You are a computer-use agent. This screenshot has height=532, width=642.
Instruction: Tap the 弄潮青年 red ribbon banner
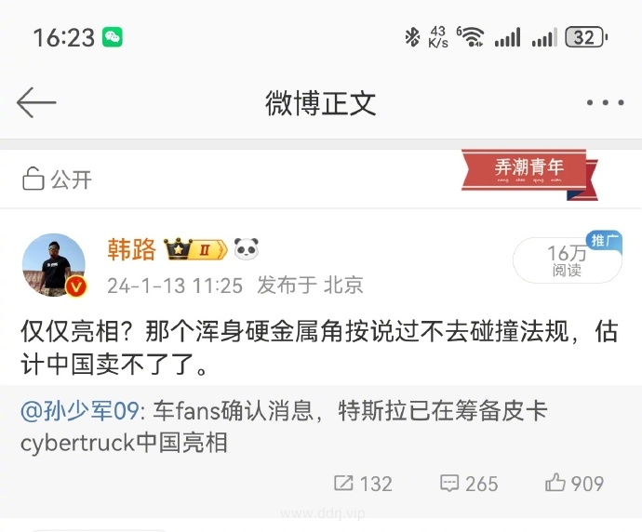click(529, 174)
